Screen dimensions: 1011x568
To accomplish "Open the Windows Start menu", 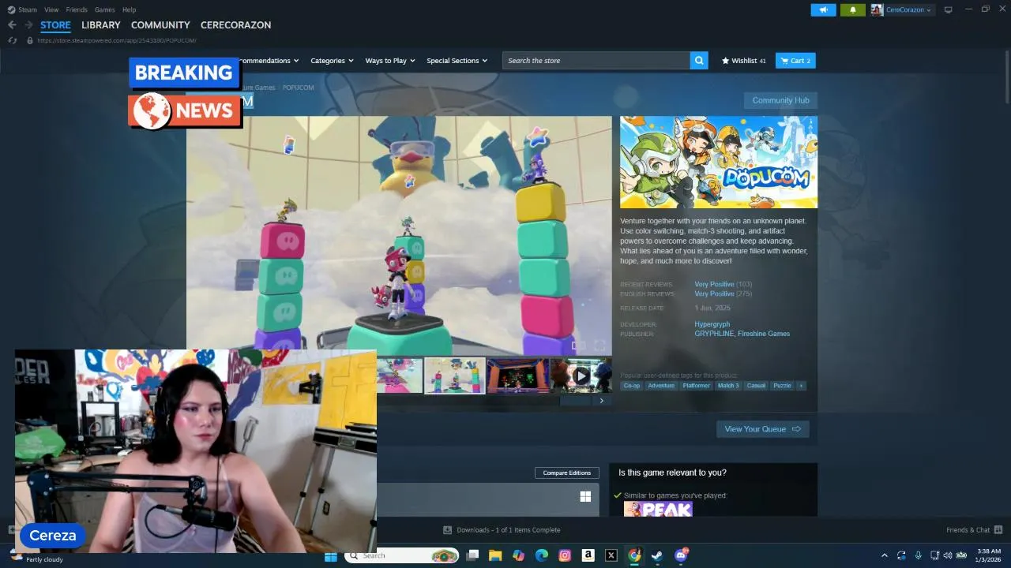I will 330,555.
